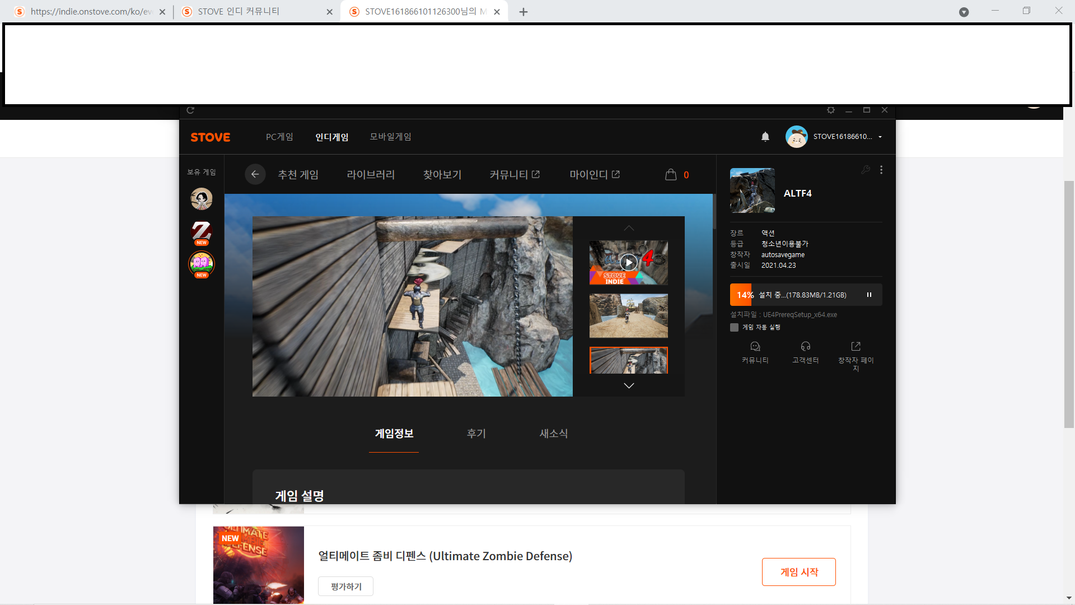Click the notification bell icon
Viewport: 1075px width, 605px height.
(x=765, y=137)
